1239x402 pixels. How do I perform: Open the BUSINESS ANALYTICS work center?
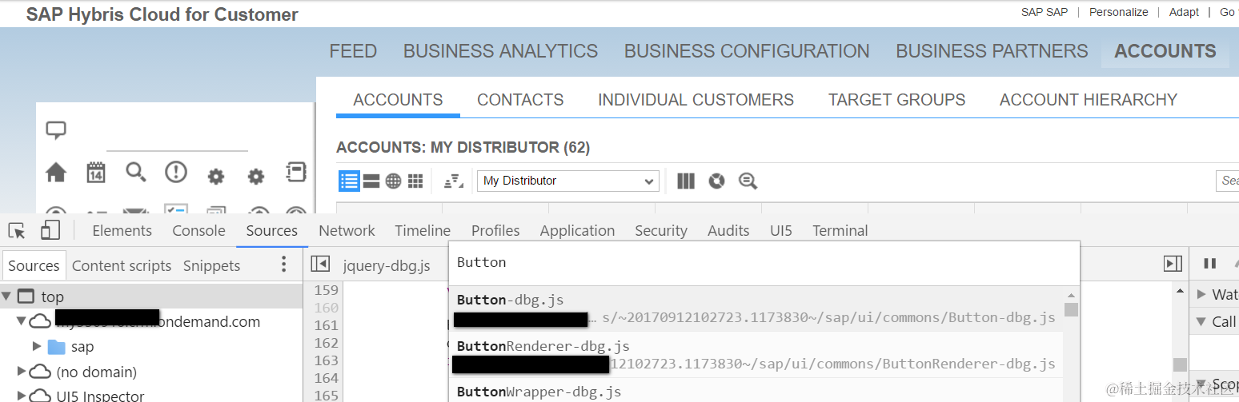click(500, 51)
